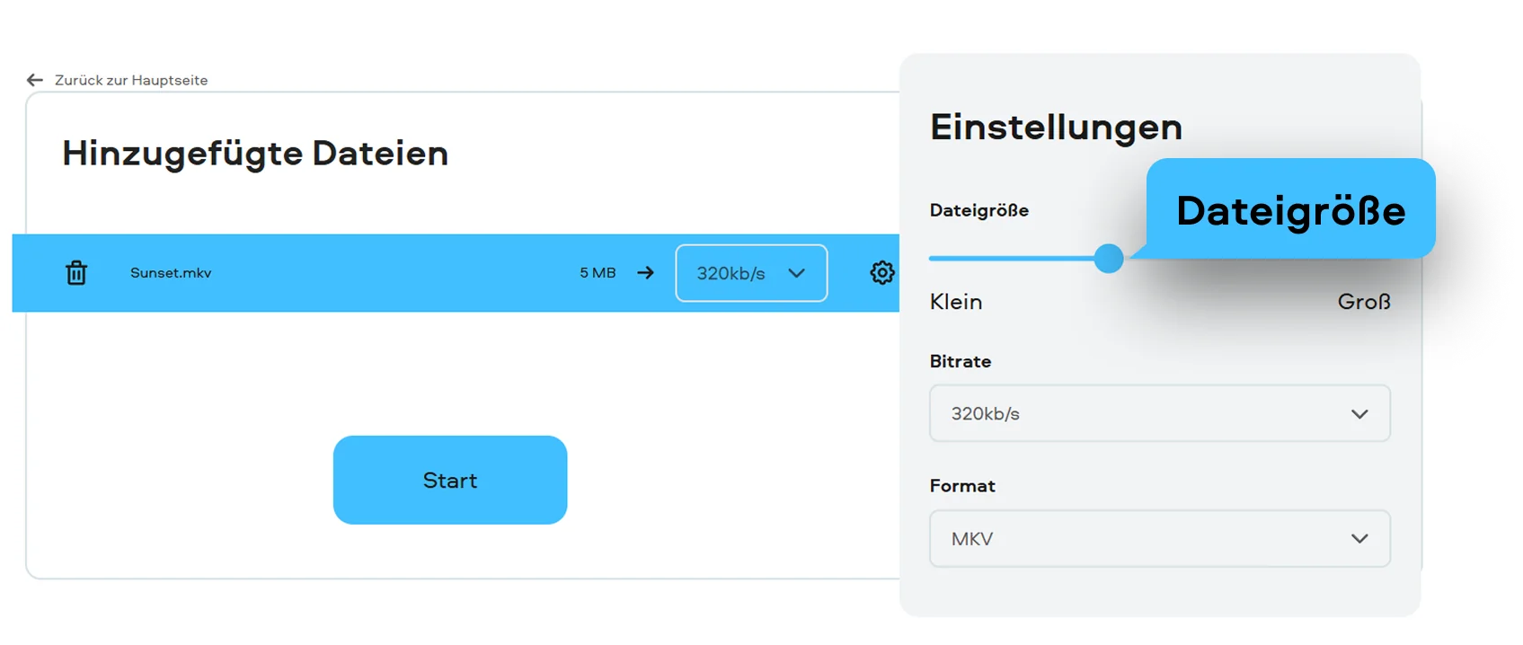
Task: Open the 'Zurück zur Hauptseite' link
Action: click(131, 80)
